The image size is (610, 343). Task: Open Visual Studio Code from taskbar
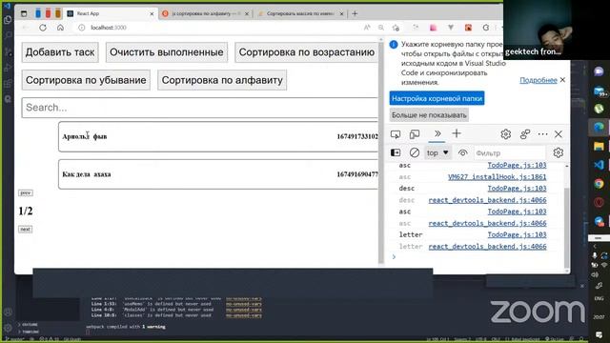599,165
